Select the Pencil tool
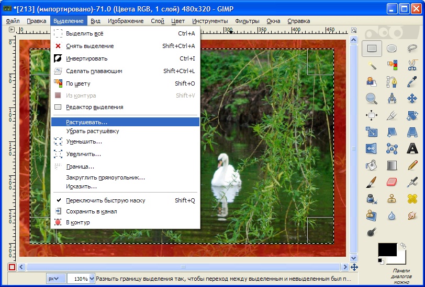The image size is (425, 287). (x=412, y=165)
